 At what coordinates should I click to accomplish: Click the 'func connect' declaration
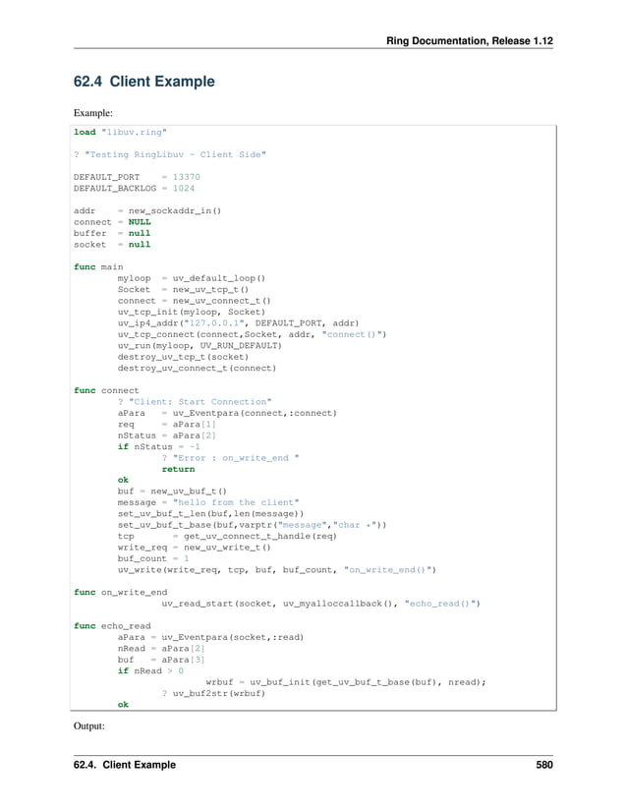(x=106, y=390)
